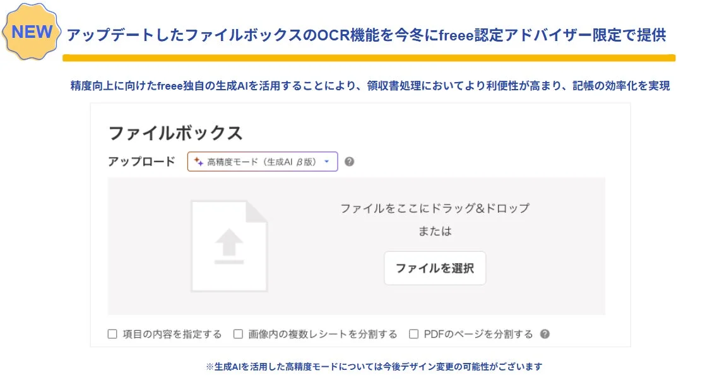705x392 pixels.
Task: Enable 画像内の複数レシートを分割する checkbox
Action: click(238, 334)
